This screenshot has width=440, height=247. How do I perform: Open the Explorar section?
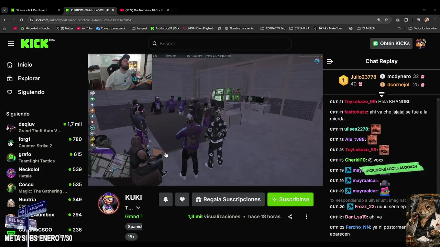(23, 78)
